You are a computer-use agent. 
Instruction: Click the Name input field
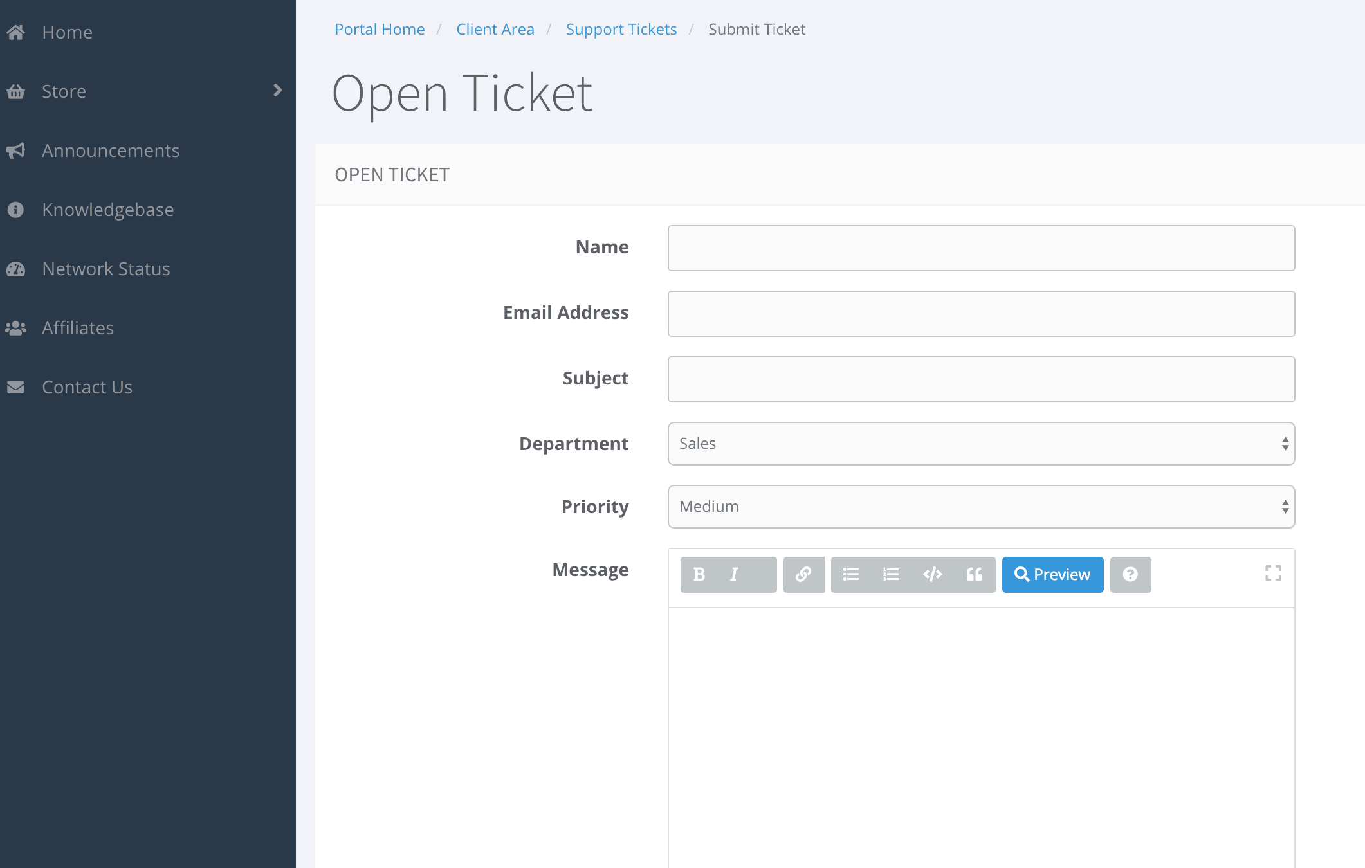(980, 247)
